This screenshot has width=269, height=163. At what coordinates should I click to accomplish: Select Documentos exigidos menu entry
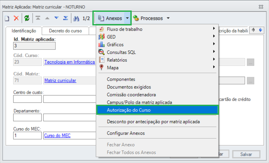coord(157,87)
